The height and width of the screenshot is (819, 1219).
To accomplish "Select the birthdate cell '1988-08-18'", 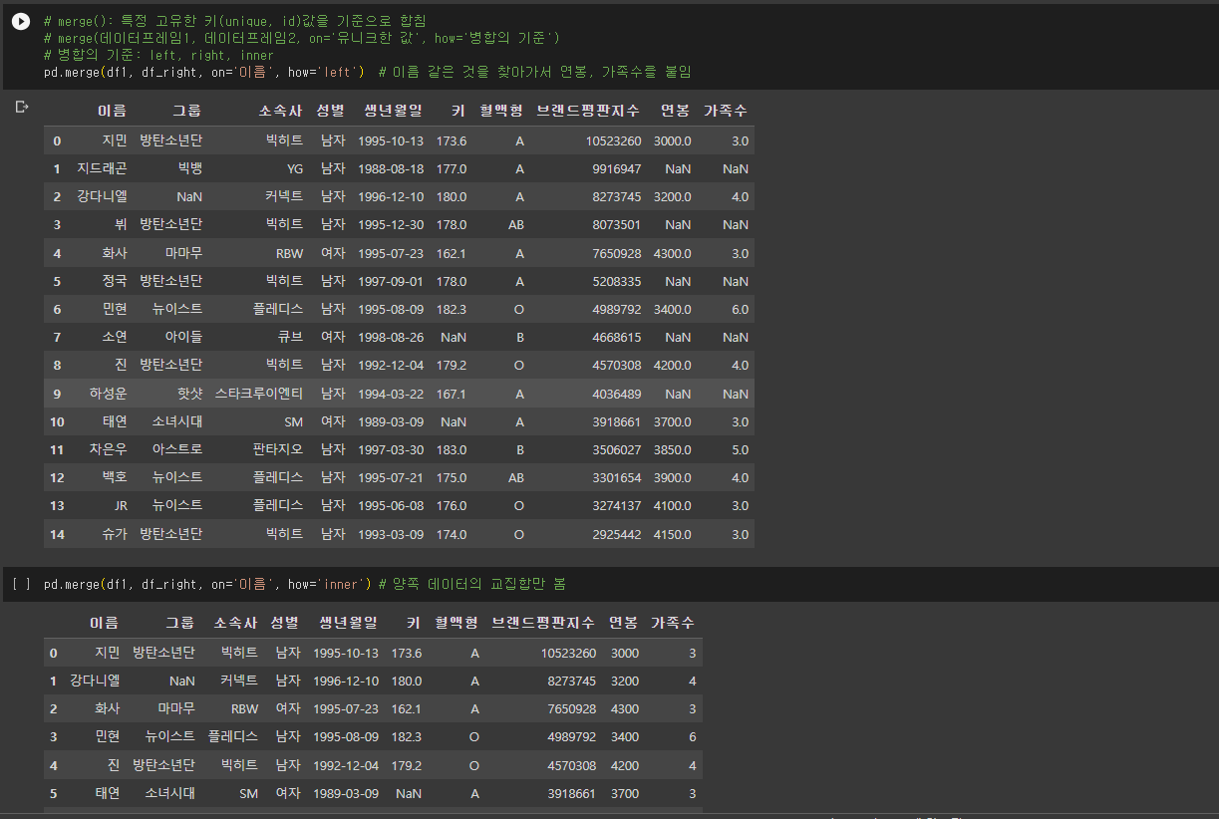I will coord(391,169).
